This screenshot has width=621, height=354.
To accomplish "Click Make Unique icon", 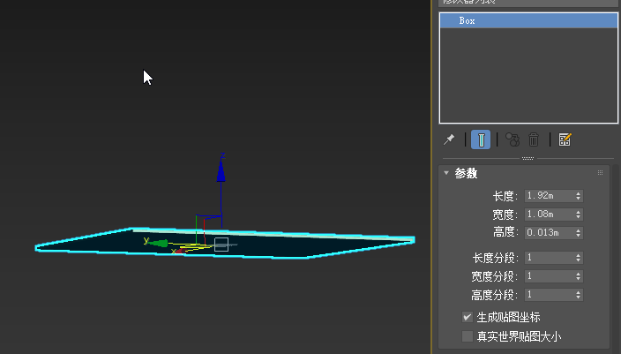I will (513, 139).
